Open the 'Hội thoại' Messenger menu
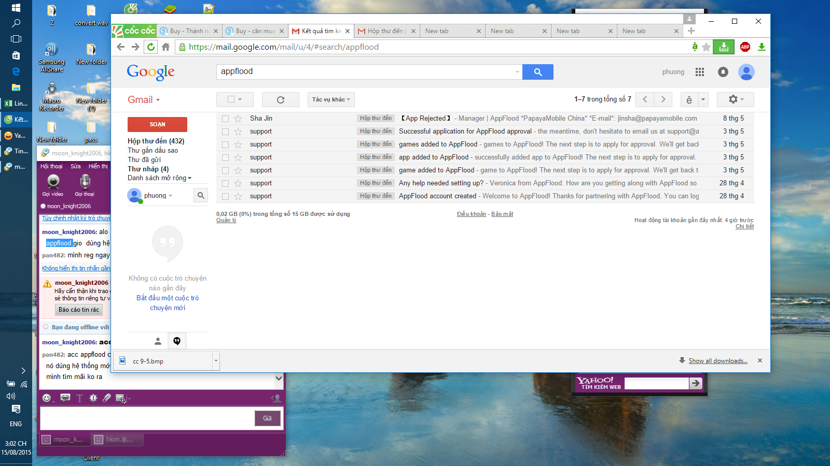The image size is (830, 466). [x=51, y=166]
